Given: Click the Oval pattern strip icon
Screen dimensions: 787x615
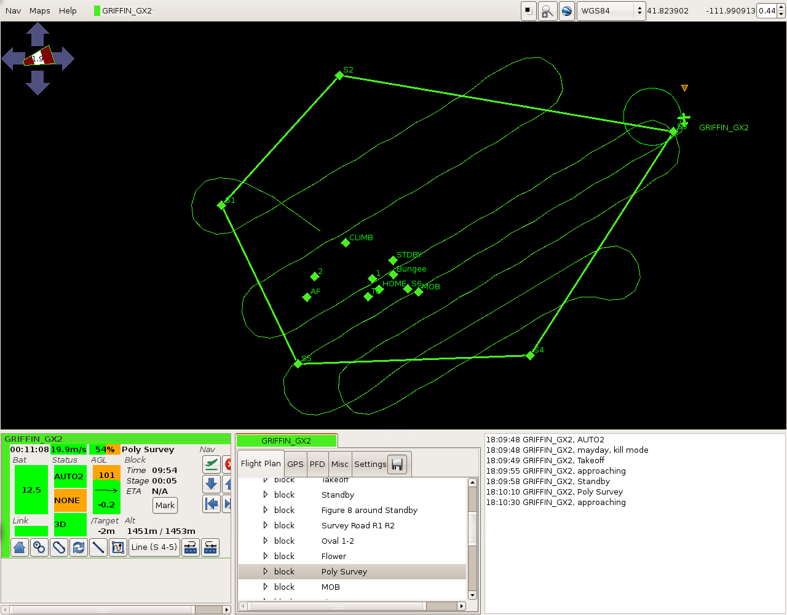Looking at the screenshot, I should [59, 547].
